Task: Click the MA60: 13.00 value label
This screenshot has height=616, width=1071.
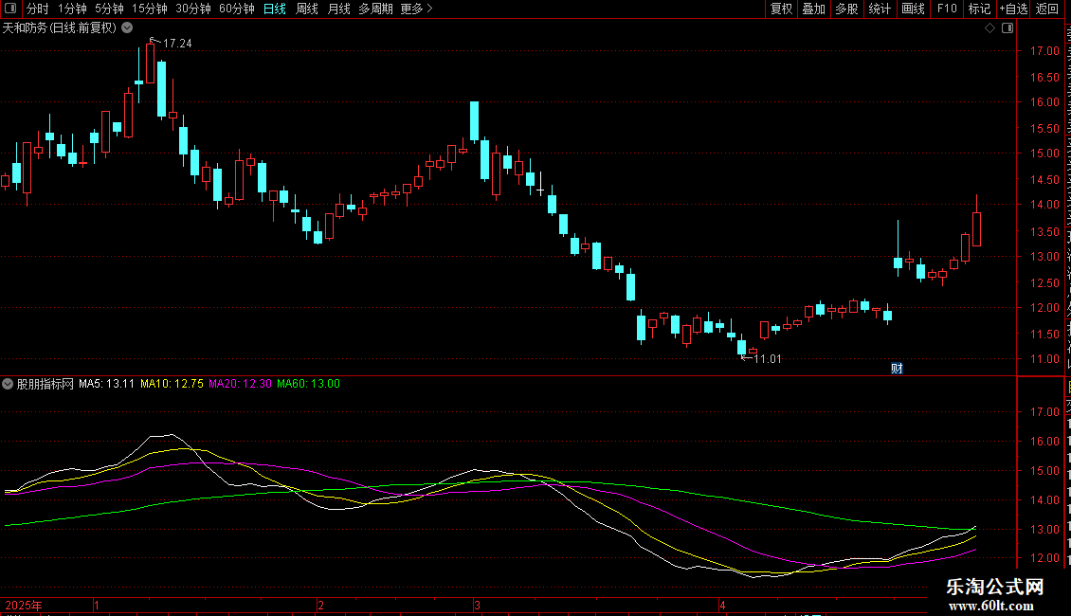Action: (309, 384)
